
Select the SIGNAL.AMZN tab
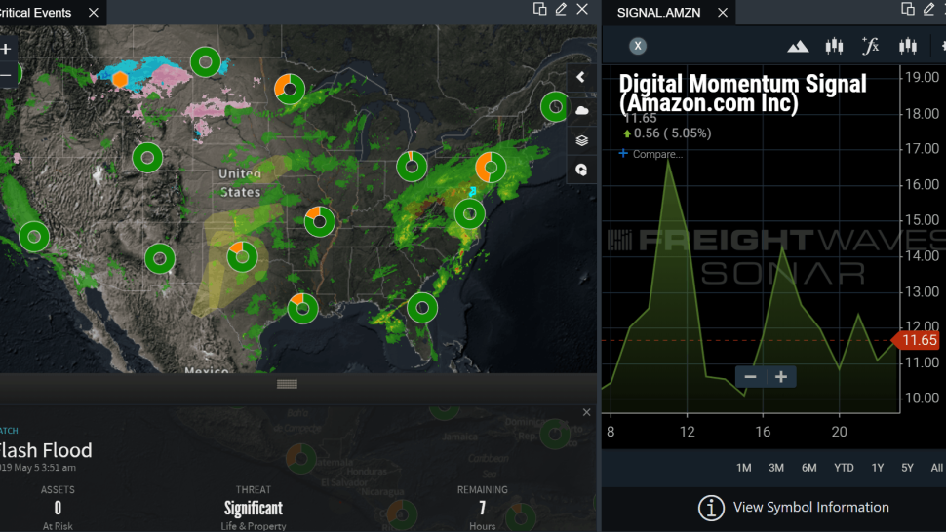tap(659, 13)
